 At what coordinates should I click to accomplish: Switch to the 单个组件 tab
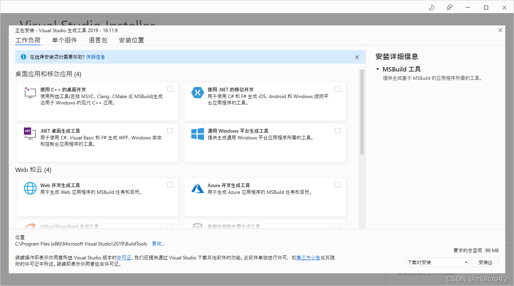tap(65, 40)
